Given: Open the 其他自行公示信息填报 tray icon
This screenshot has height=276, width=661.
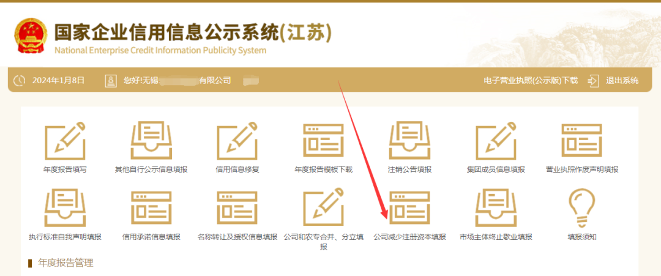Looking at the screenshot, I should click(151, 140).
